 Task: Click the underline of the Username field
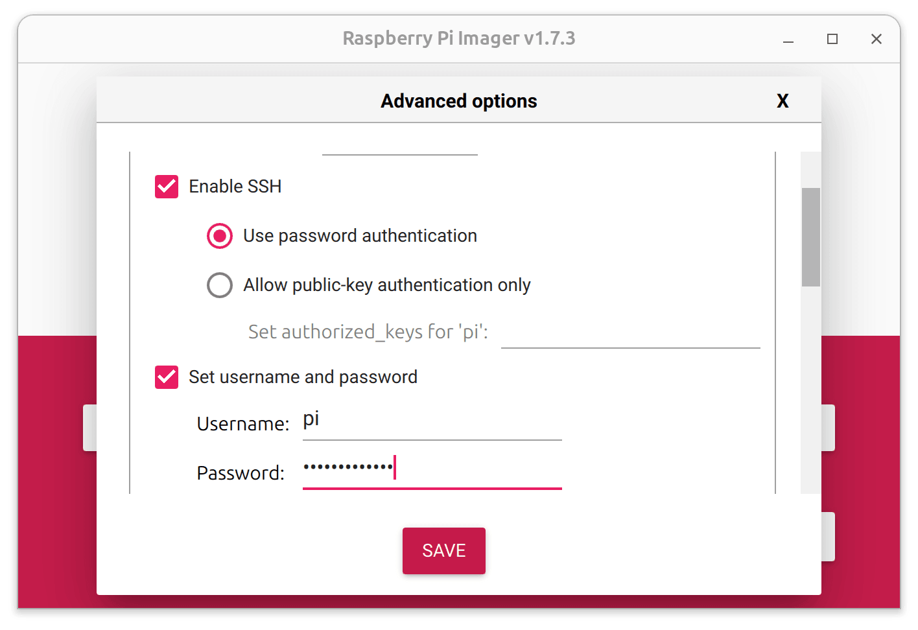point(431,440)
